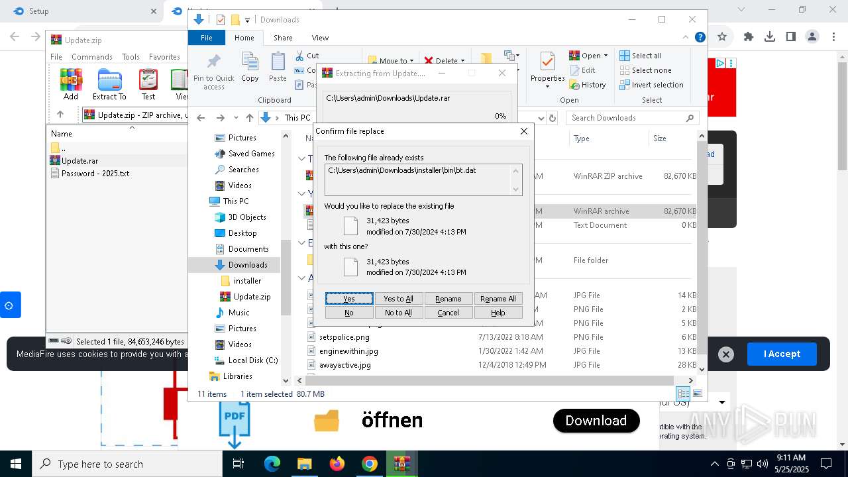Image resolution: width=848 pixels, height=477 pixels.
Task: Open WinRAR File menu
Action: coord(56,57)
